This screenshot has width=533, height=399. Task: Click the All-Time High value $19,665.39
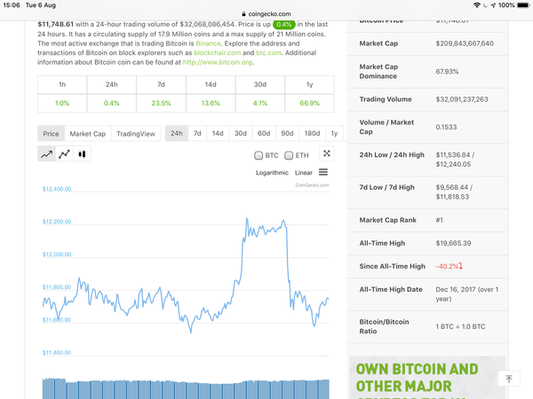[453, 243]
